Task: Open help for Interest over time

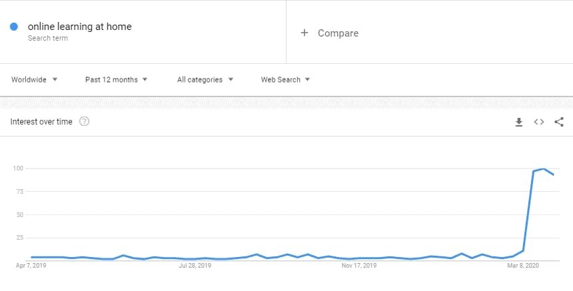Action: [84, 121]
